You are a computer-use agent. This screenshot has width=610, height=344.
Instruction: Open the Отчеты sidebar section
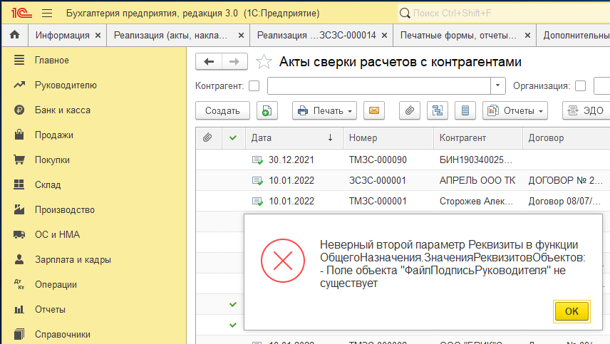pyautogui.click(x=50, y=309)
